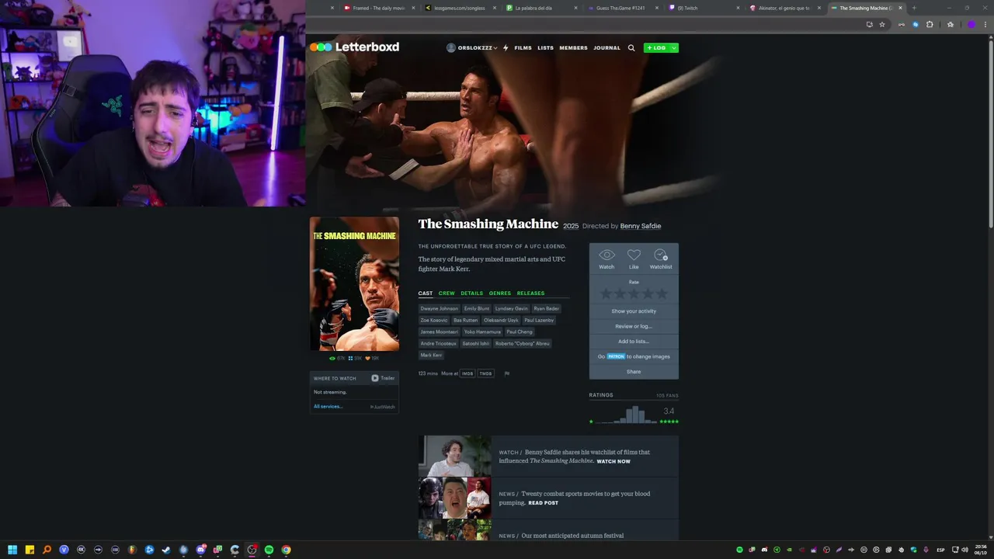Viewport: 994px width, 559px height.
Task: Open the lightning bolt activity icon
Action: [506, 48]
